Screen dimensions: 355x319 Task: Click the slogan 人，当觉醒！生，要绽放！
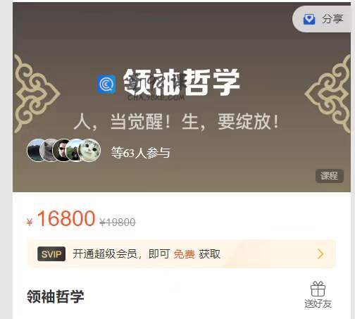177,121
